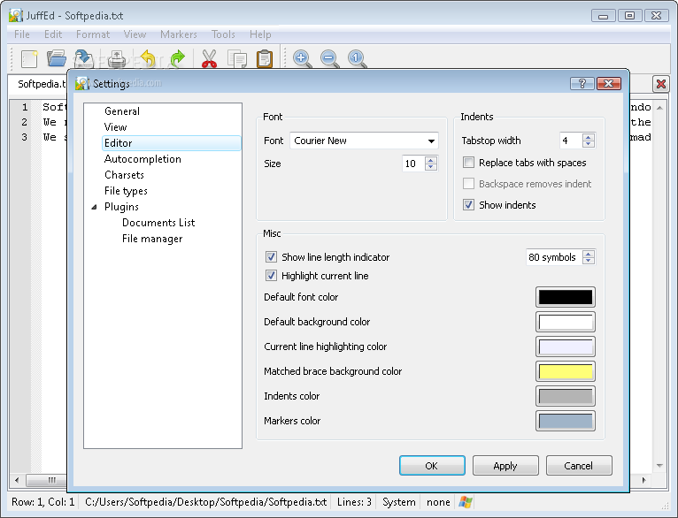Click the editor vertical scrollbar down arrow
Image resolution: width=678 pixels, height=518 pixels.
pos(659,465)
